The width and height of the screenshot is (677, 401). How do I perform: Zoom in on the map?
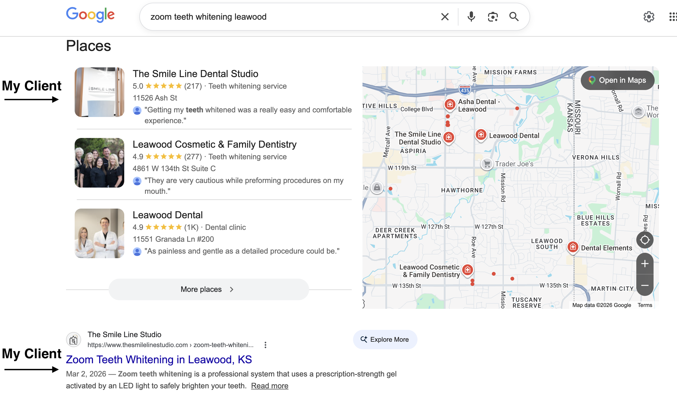coord(645,264)
